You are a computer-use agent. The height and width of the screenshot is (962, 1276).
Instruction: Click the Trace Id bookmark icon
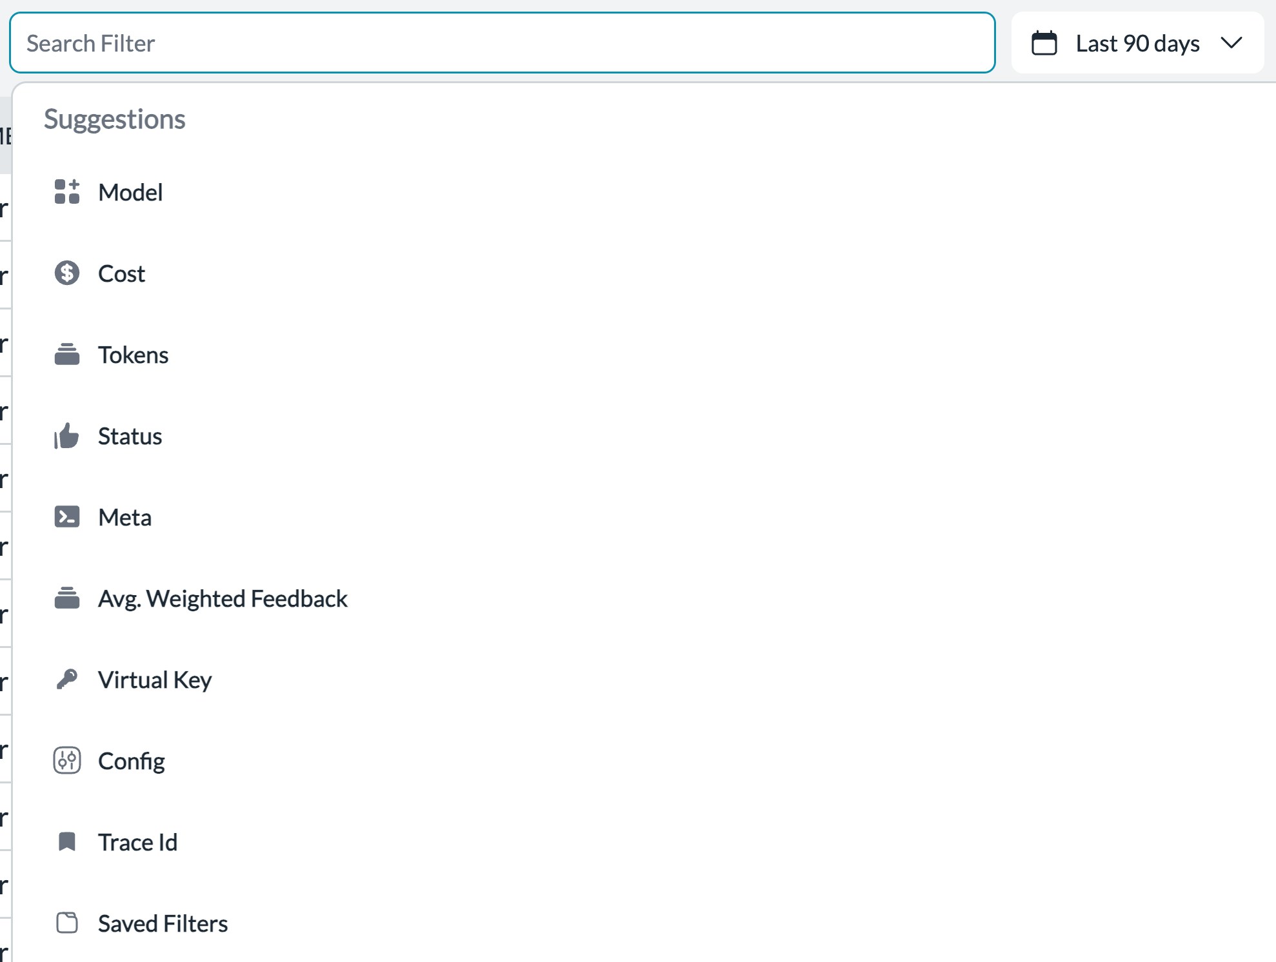67,842
